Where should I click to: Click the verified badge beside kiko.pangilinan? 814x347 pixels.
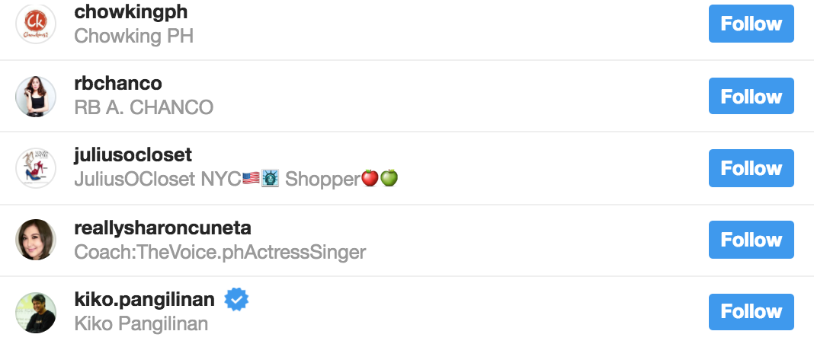[x=237, y=301]
